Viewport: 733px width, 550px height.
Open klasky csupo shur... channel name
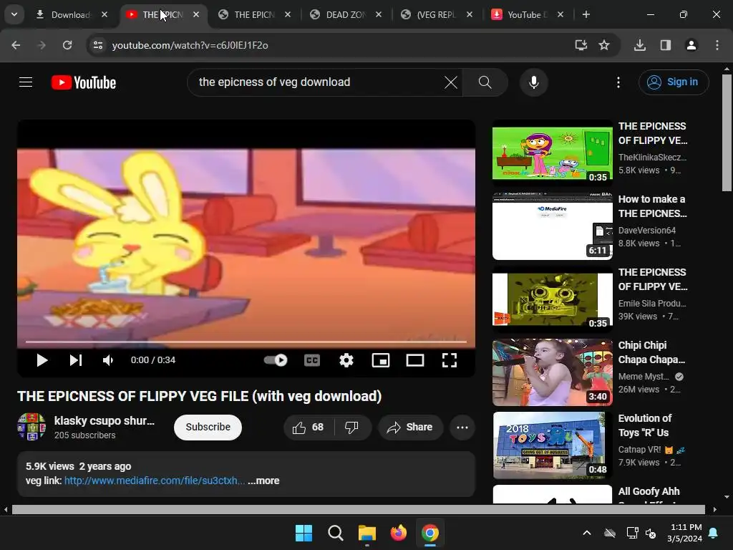(105, 420)
